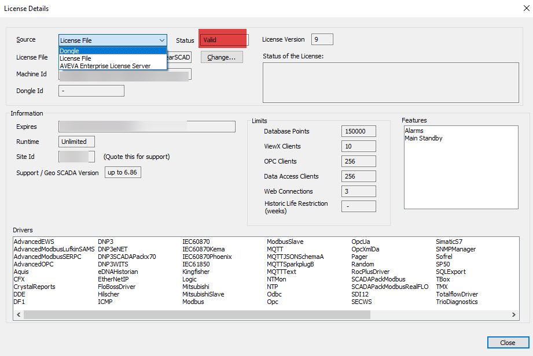Click the Runtime field showing Unlimited
The image size is (533, 356).
pos(76,142)
